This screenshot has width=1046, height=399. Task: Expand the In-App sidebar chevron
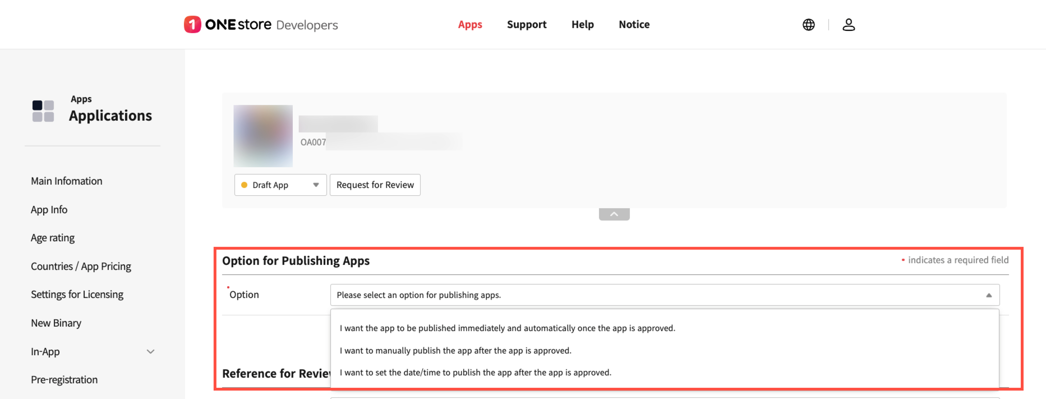coord(151,352)
